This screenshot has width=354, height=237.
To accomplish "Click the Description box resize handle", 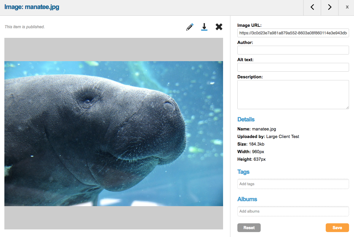I will (x=347, y=107).
